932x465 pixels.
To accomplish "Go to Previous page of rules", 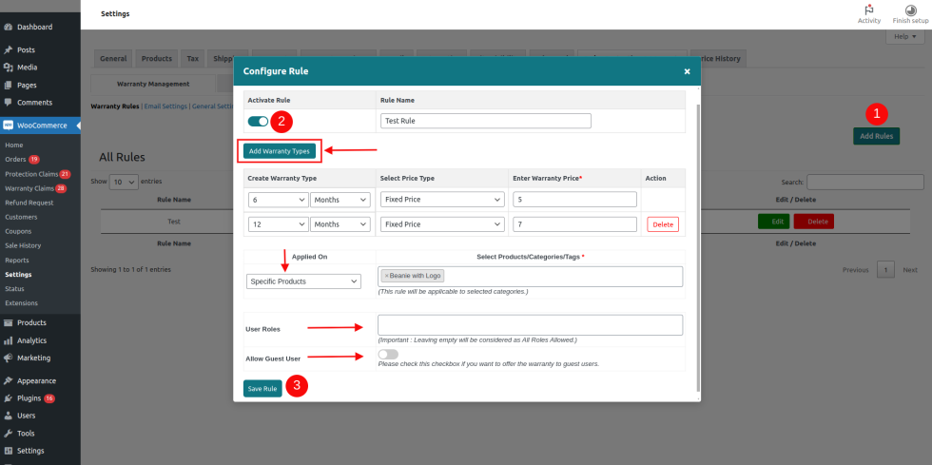I will tap(855, 270).
